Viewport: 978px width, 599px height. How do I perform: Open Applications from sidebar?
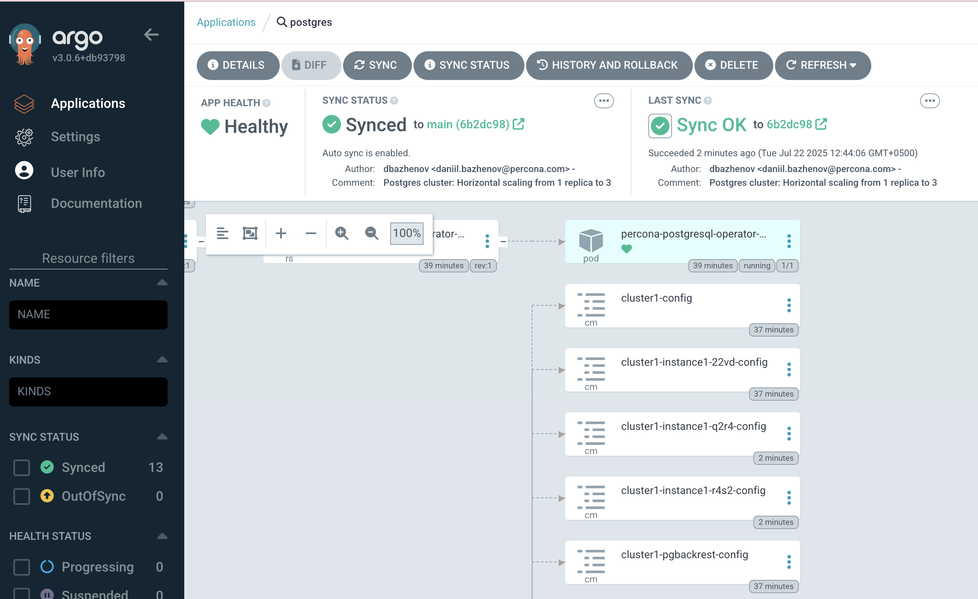88,103
